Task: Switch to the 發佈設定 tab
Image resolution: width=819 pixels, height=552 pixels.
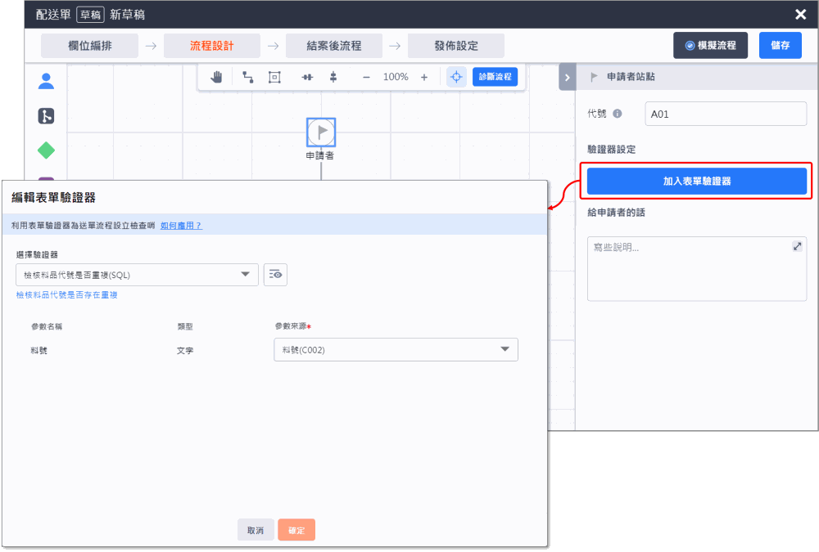Action: coord(456,45)
